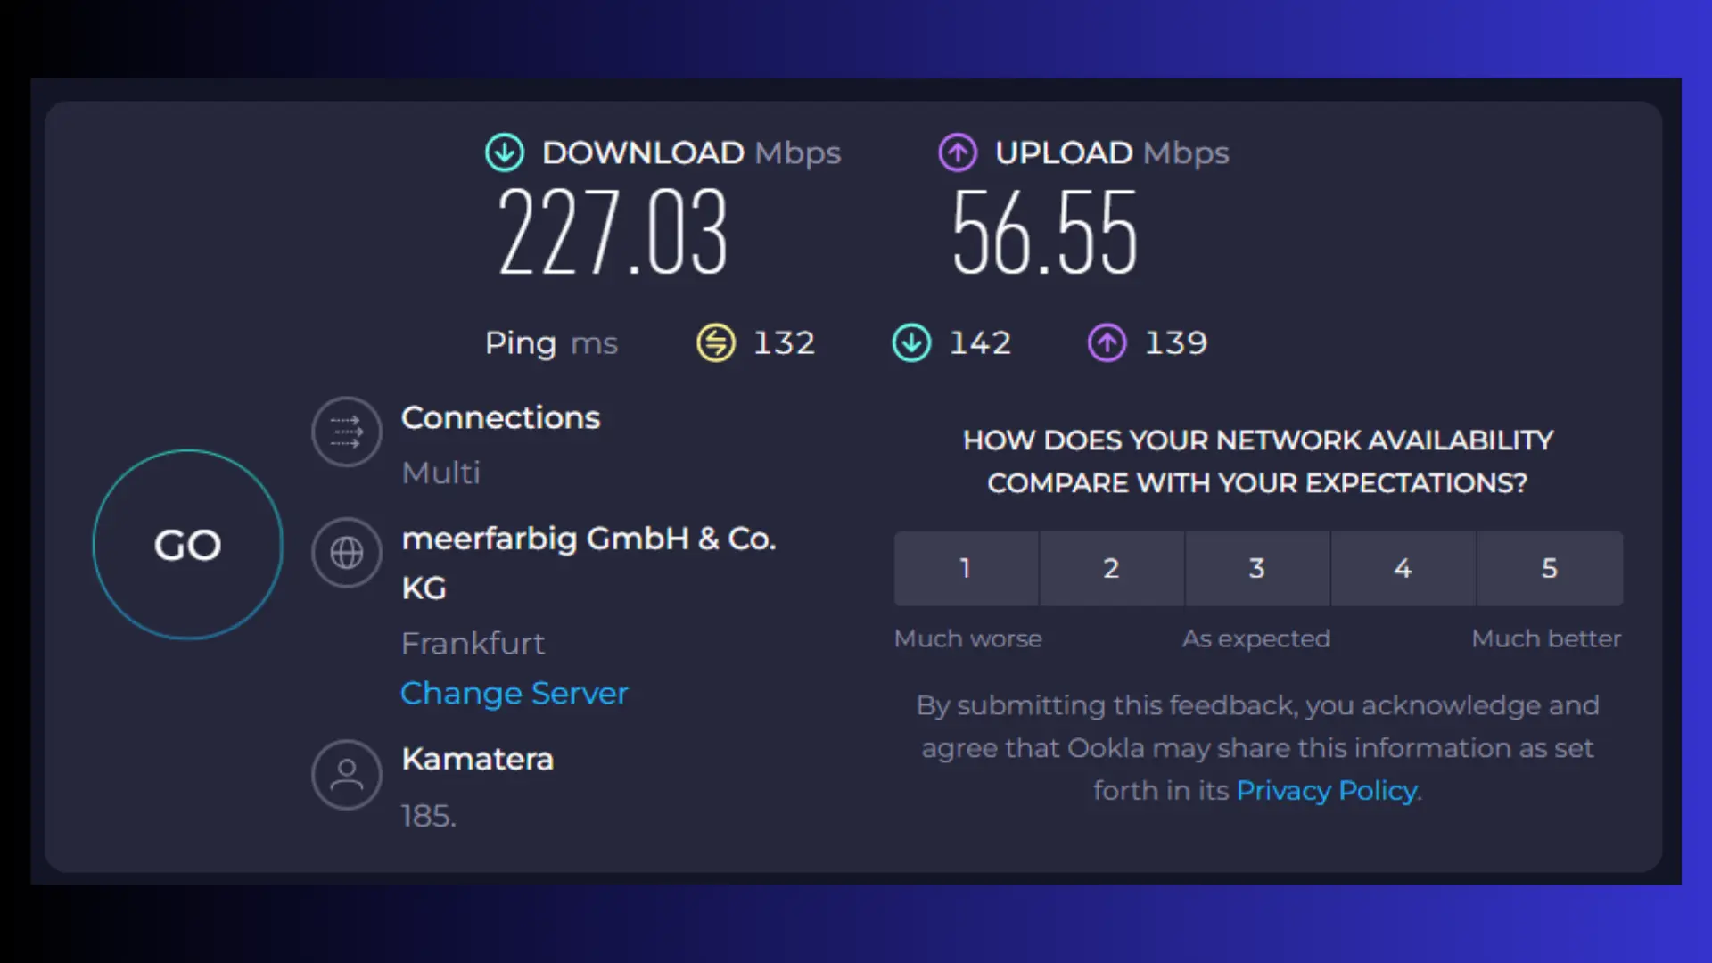The width and height of the screenshot is (1712, 963).
Task: Open Ookla's Privacy Policy link
Action: tap(1327, 790)
